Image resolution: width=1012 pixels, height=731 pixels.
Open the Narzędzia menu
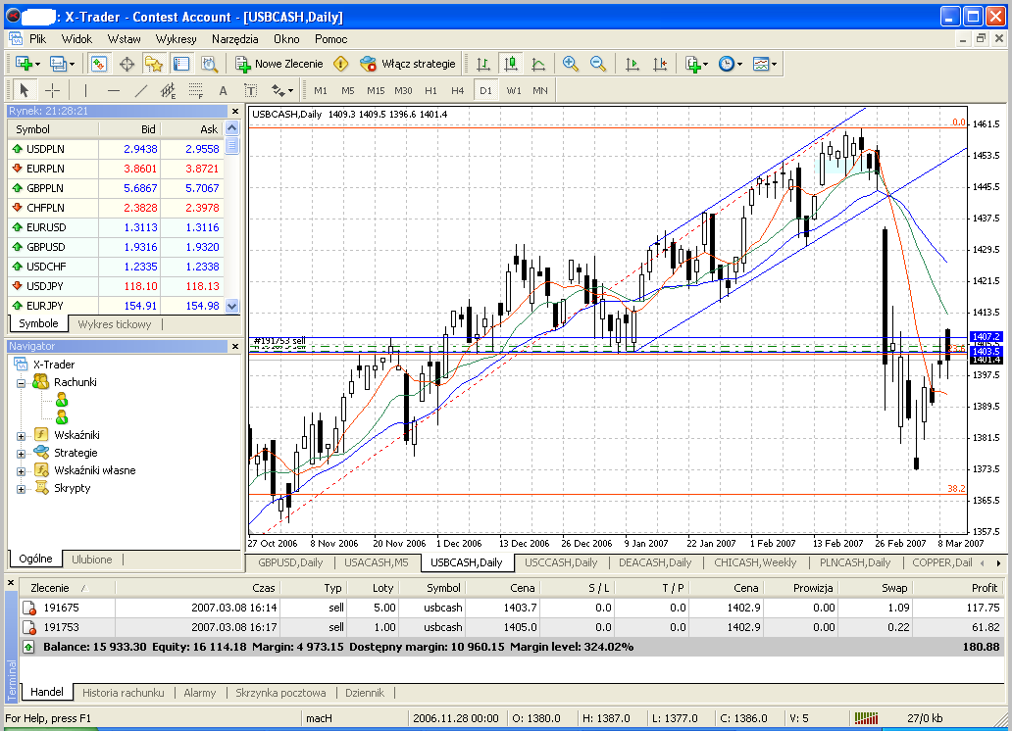pyautogui.click(x=234, y=39)
